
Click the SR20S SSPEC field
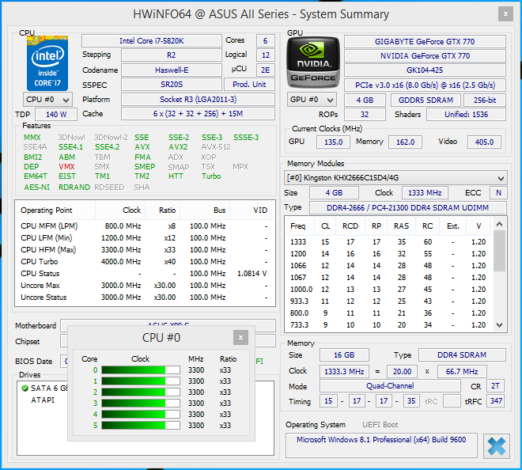tap(172, 85)
